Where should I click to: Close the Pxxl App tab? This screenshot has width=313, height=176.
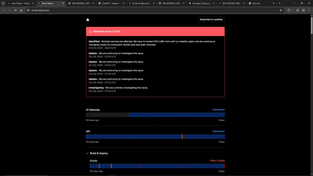pos(214,3)
